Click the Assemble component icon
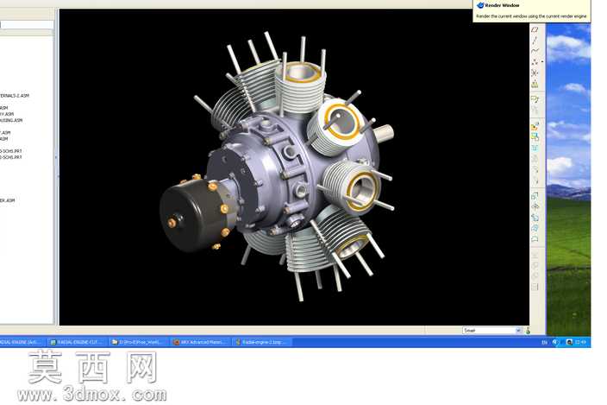The height and width of the screenshot is (405, 607). click(x=535, y=126)
